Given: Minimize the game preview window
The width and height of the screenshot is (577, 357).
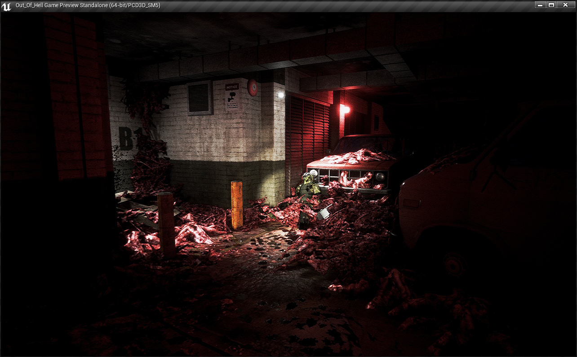Looking at the screenshot, I should tap(540, 5).
